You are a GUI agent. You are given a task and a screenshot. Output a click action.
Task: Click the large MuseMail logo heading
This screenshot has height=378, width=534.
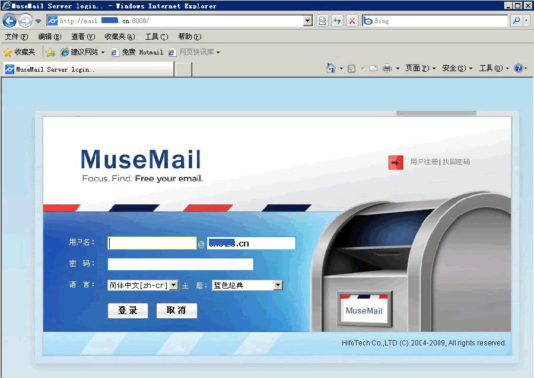pyautogui.click(x=141, y=159)
